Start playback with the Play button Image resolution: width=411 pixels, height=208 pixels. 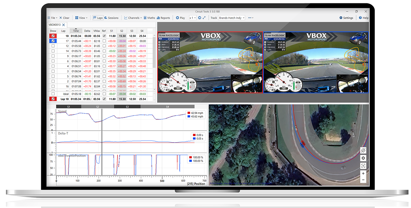pos(181,18)
